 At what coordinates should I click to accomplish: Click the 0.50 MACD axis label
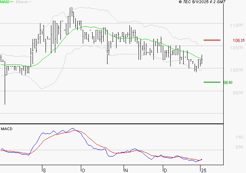239,147
